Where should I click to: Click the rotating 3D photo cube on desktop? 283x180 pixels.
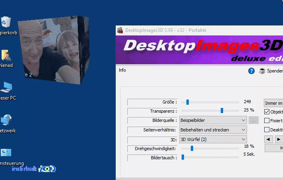[54, 50]
